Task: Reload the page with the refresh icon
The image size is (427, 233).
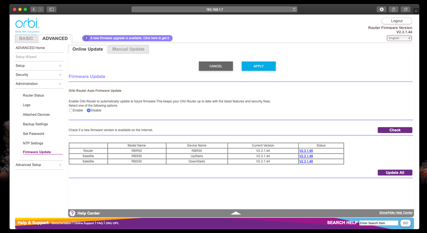Action: (294, 9)
